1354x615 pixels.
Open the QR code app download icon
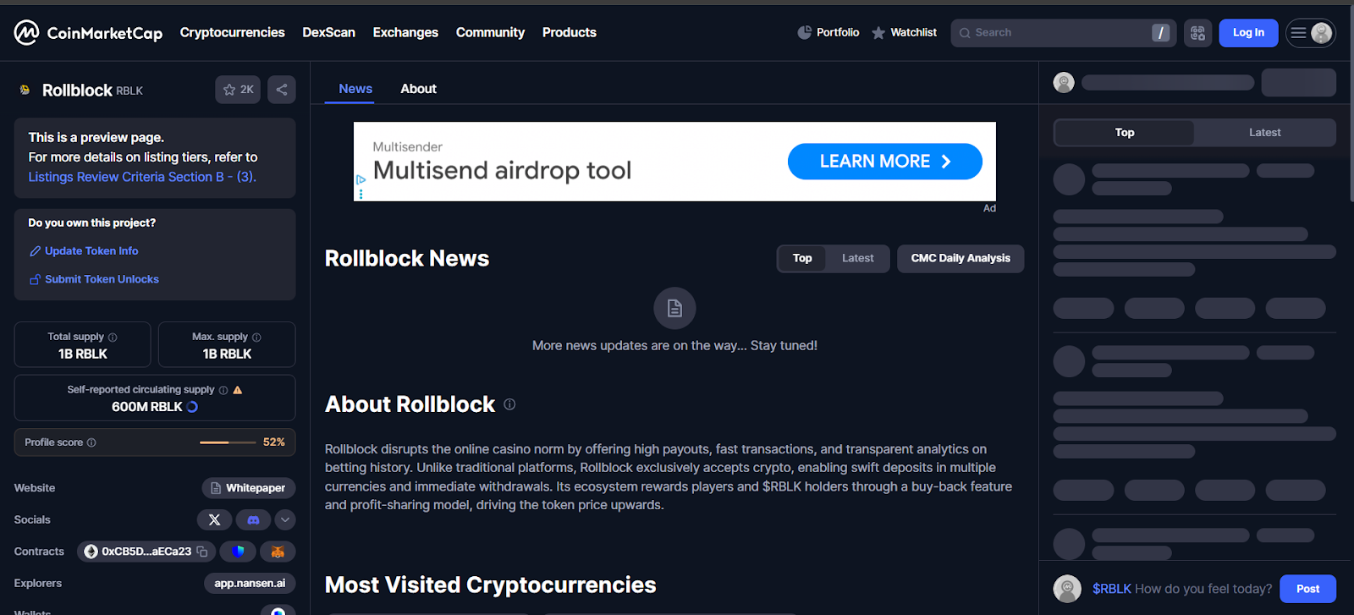click(x=1197, y=33)
